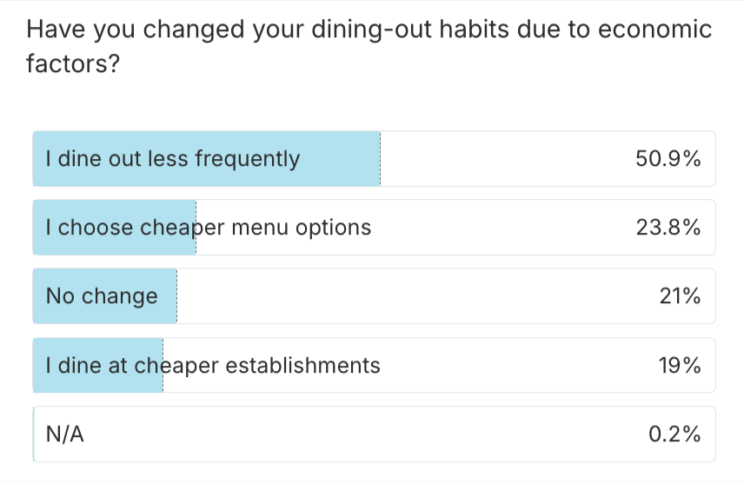Select the "I dine out less frequently" option
The height and width of the screenshot is (484, 744).
pos(173,159)
